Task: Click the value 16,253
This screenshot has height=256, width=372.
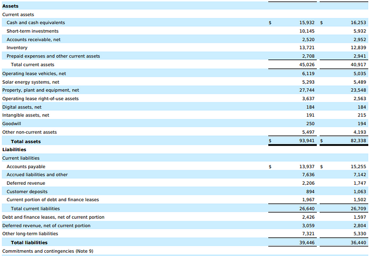Action: pos(358,22)
